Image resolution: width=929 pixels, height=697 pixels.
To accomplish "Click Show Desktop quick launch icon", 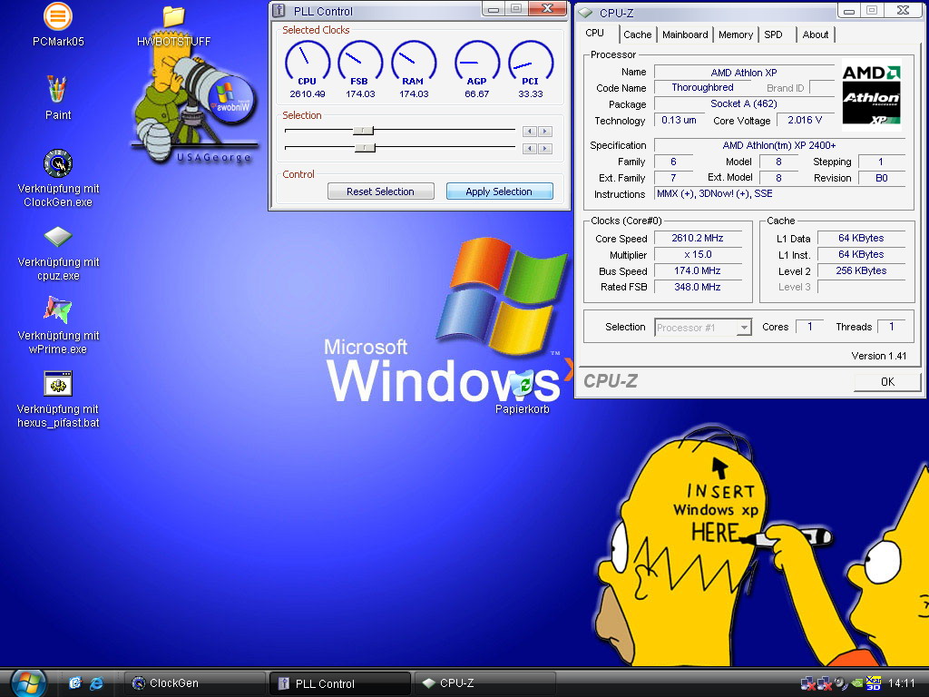I will pos(74,682).
